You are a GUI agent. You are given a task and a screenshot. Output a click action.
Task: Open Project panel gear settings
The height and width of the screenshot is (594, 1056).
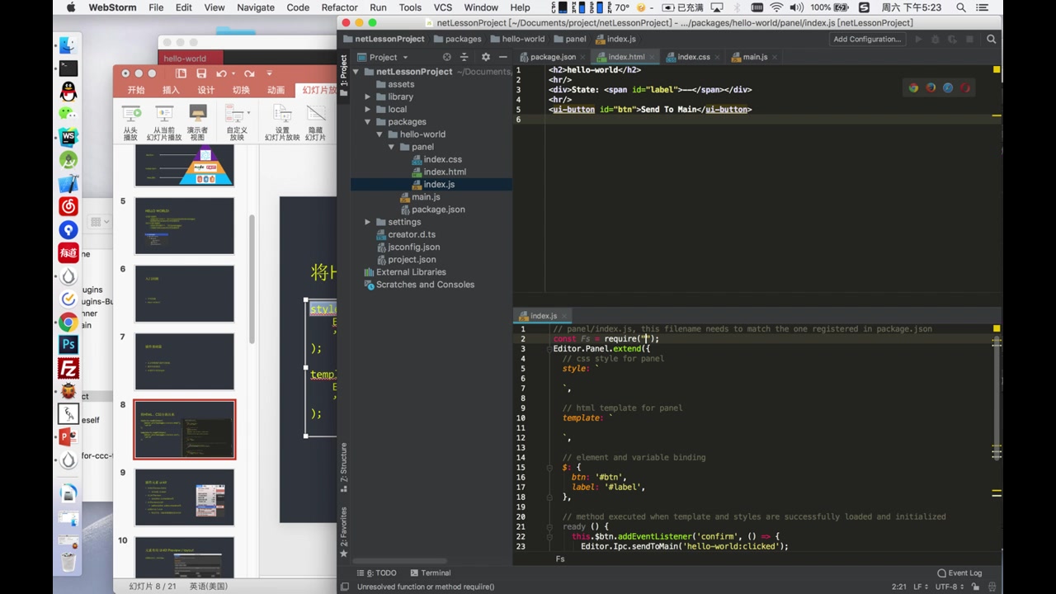pyautogui.click(x=485, y=57)
